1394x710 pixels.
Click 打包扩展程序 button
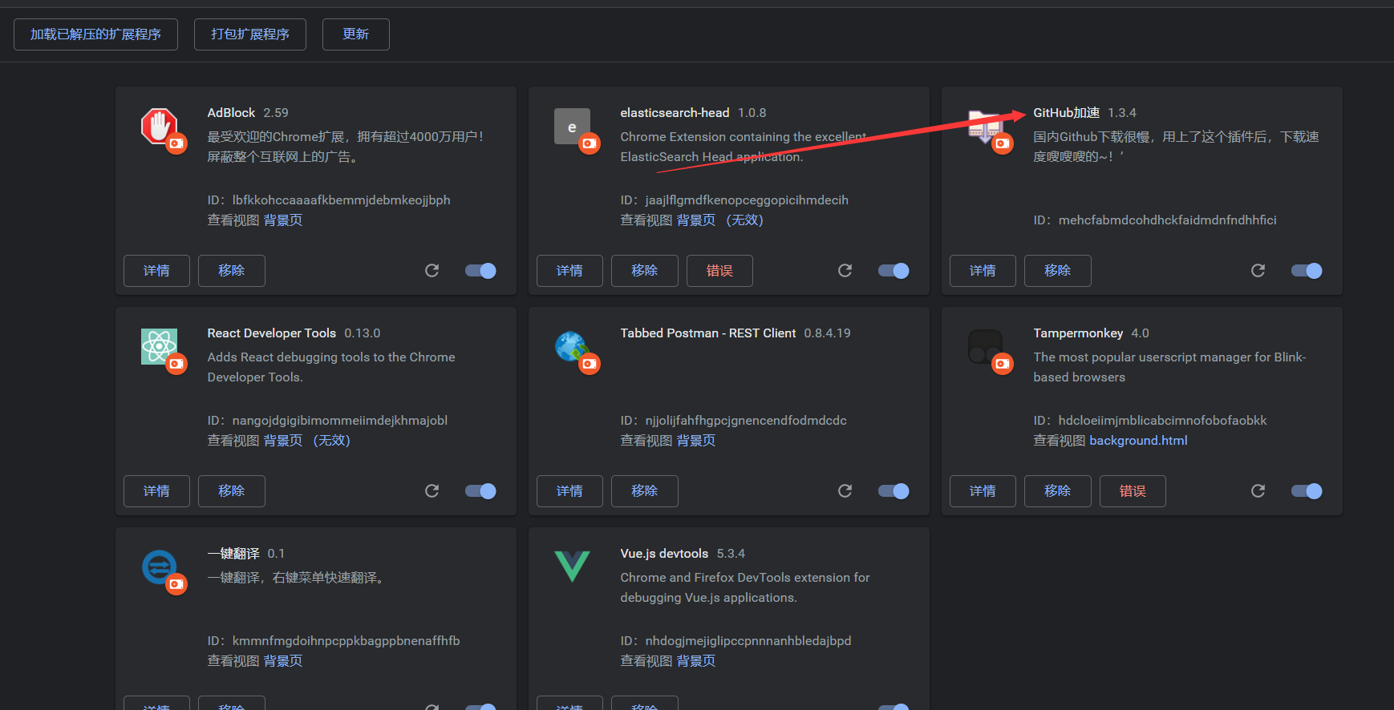point(250,34)
